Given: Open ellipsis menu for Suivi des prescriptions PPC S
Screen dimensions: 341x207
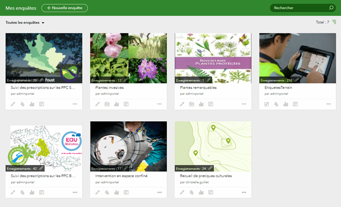Looking at the screenshot, I should click(75, 104).
